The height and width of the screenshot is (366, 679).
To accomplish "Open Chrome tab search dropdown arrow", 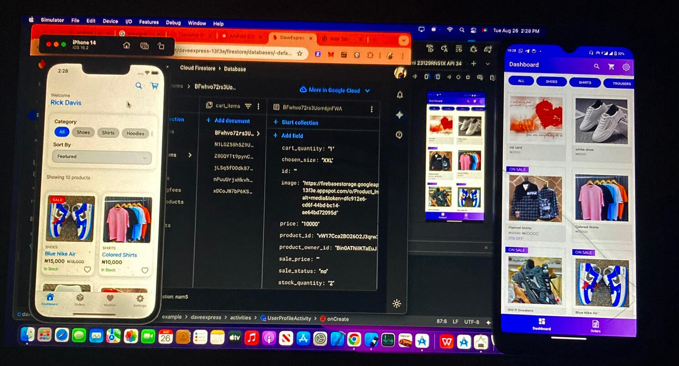I will tap(403, 41).
